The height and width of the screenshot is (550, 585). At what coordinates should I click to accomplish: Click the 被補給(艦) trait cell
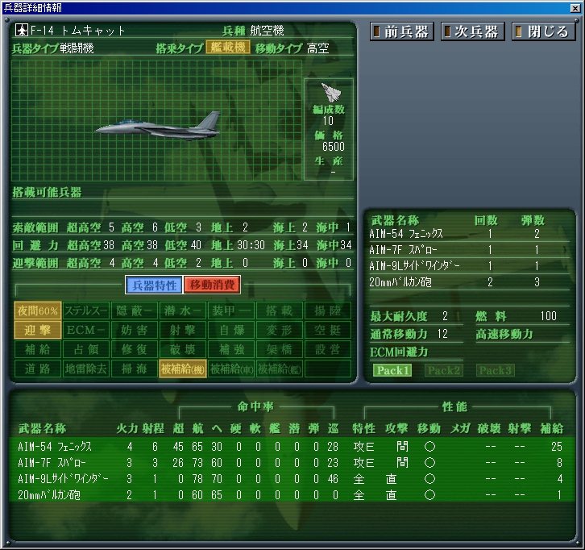click(x=279, y=369)
